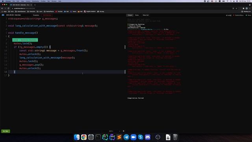Open Chrome extensions puzzle icon
The image size is (252, 142).
pyautogui.click(x=243, y=8)
